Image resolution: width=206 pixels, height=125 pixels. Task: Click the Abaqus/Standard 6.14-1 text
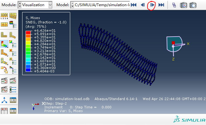pos(116,99)
